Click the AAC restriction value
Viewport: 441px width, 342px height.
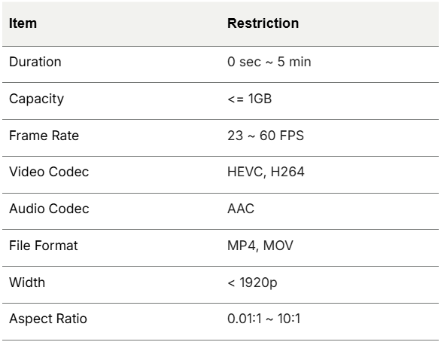coord(241,209)
